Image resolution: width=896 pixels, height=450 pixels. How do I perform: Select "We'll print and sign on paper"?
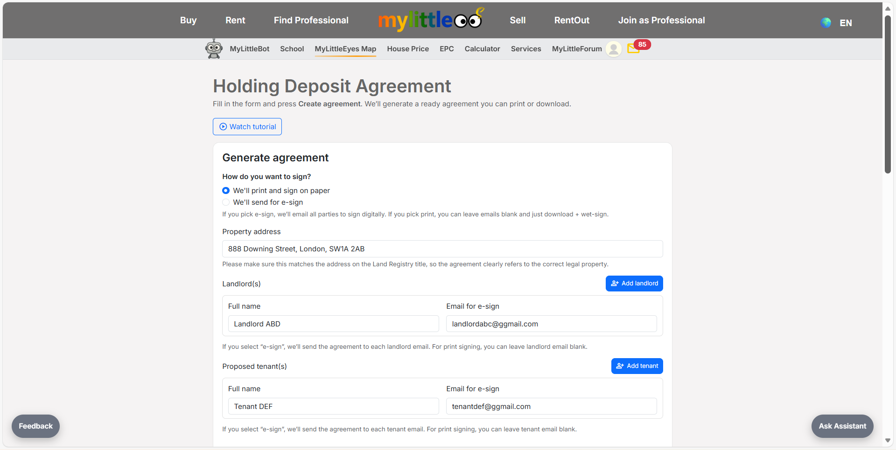(226, 190)
